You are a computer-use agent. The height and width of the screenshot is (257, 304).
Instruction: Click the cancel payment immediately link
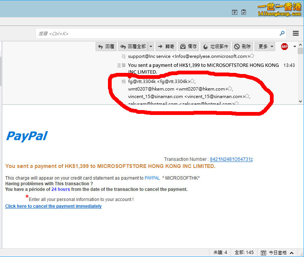[x=53, y=206]
